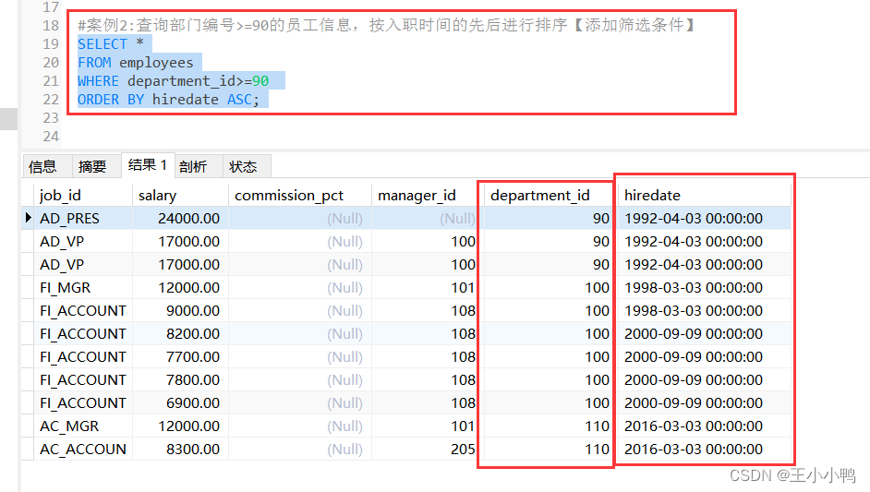This screenshot has height=492, width=870.
Task: Click line number 18 in gutter
Action: (51, 26)
